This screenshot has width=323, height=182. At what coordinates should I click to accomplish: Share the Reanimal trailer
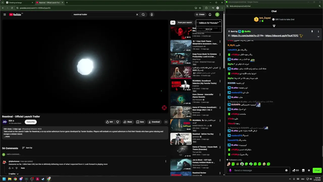point(128,122)
